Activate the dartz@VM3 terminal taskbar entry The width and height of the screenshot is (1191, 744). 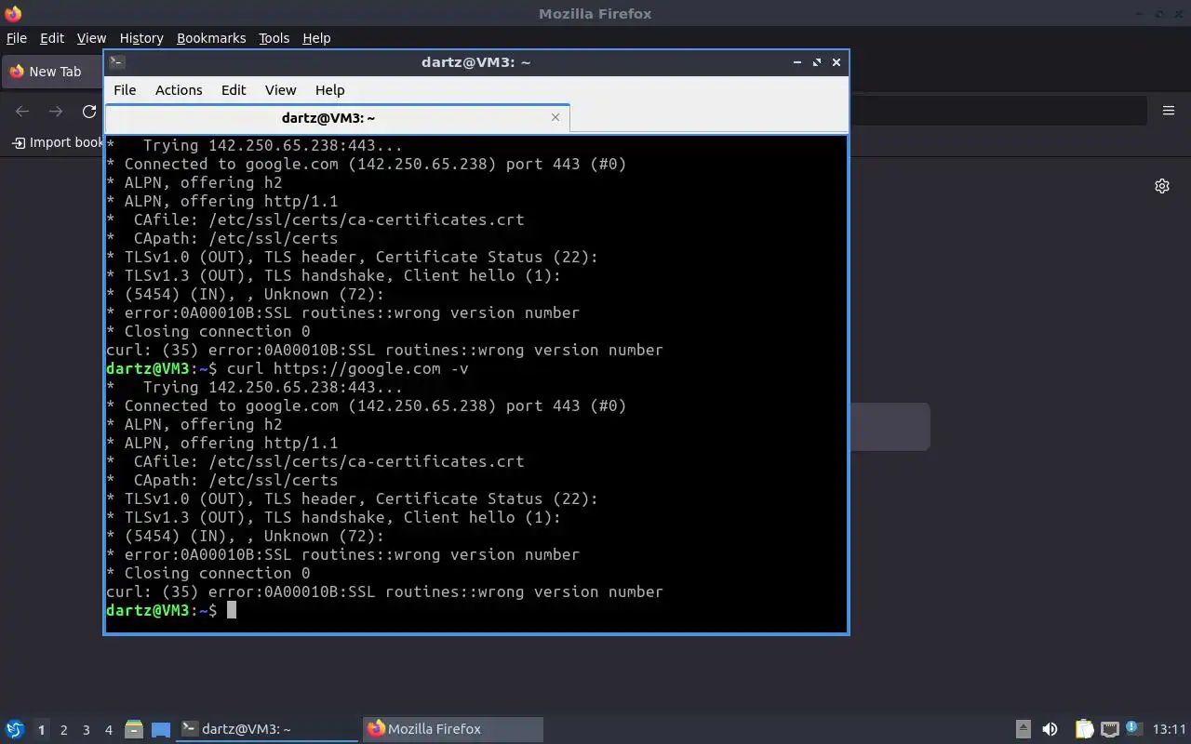pos(268,729)
